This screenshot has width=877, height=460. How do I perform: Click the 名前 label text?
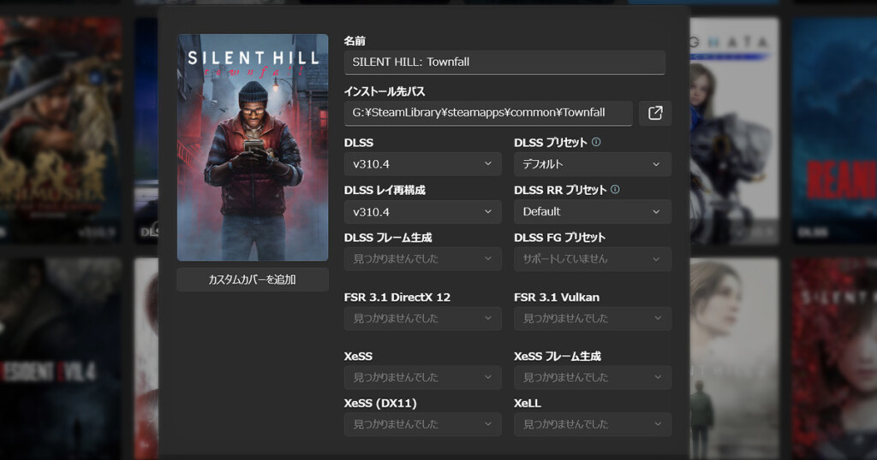coord(355,41)
